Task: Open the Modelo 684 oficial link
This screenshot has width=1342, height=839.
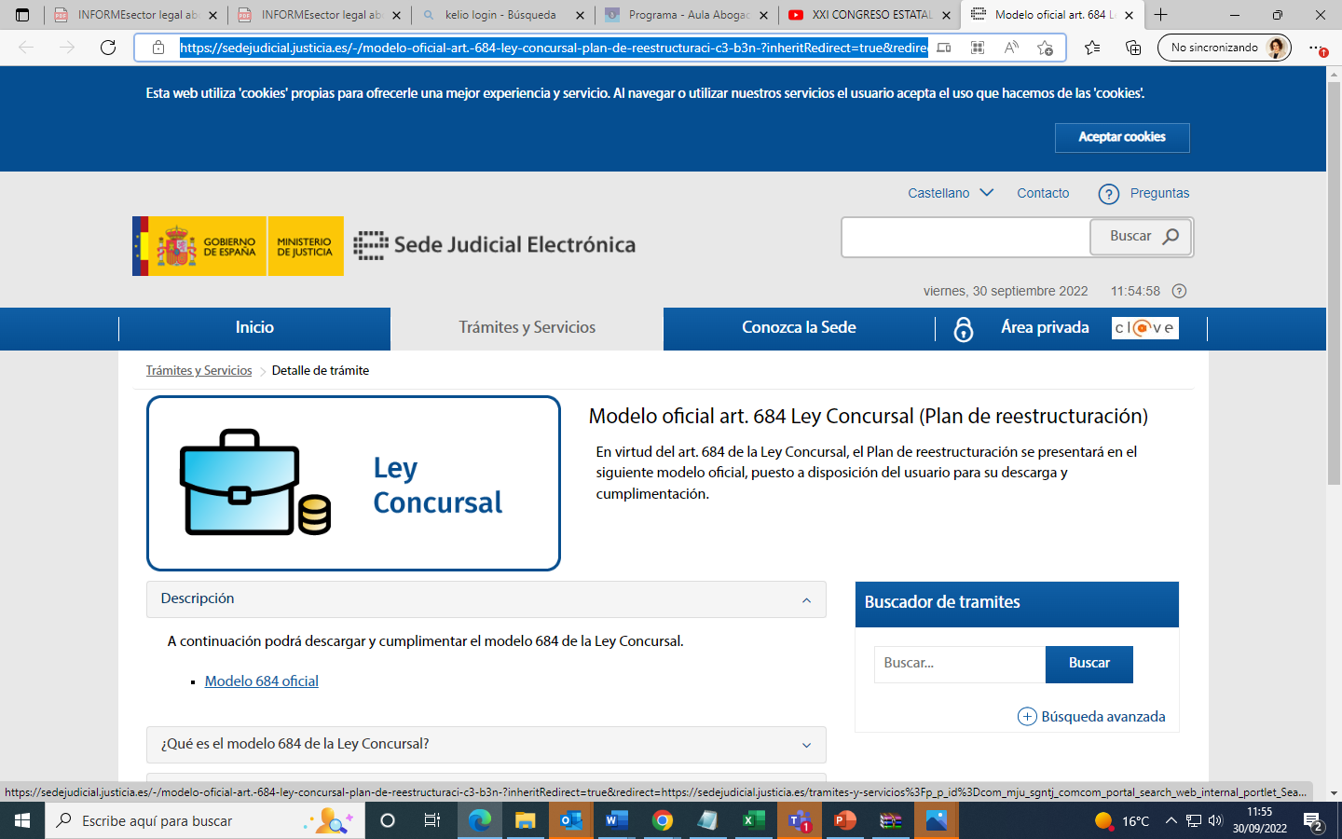Action: pos(262,681)
